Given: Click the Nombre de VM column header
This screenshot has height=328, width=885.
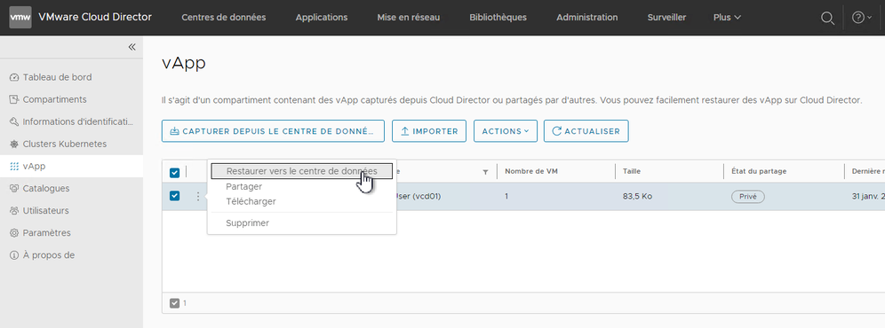Looking at the screenshot, I should coord(531,171).
